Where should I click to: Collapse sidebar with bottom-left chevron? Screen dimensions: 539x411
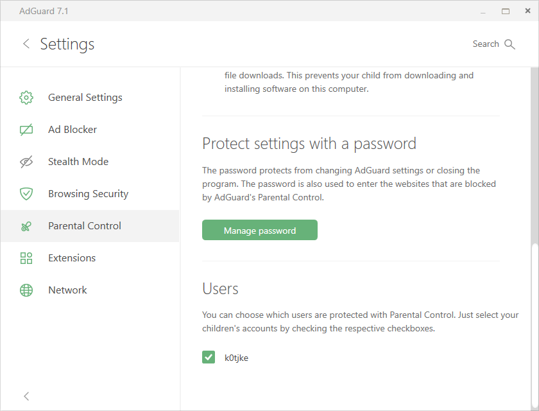[x=26, y=396]
